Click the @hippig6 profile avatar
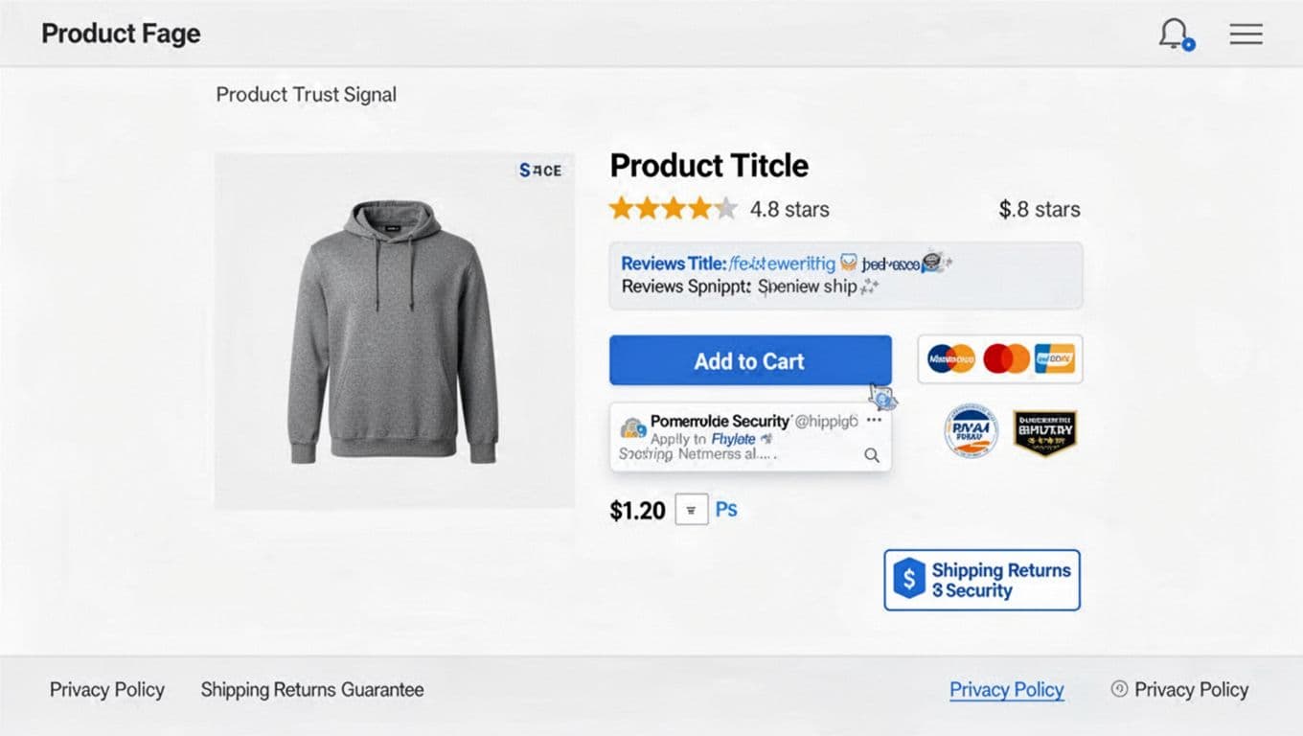Screen dimensions: 1303x736 pyautogui.click(x=633, y=425)
